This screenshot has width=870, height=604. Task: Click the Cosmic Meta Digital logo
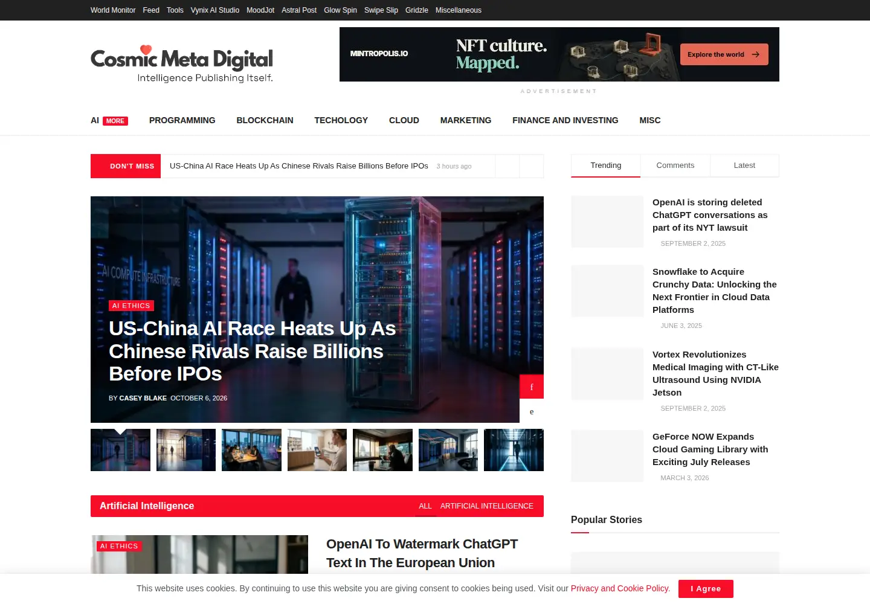pos(182,64)
